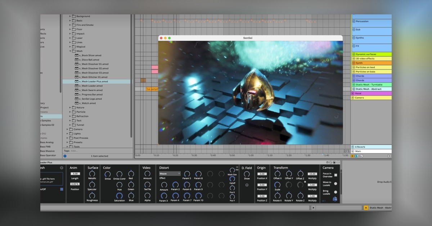432x226 pixels.
Task: Click the yellow warning icon beside Static Mesh label
Action: click(x=366, y=208)
